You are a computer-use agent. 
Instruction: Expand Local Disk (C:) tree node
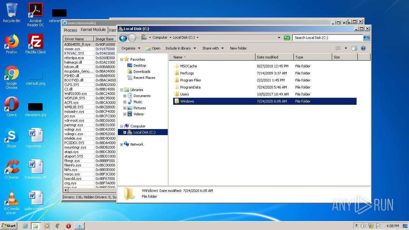(x=125, y=132)
